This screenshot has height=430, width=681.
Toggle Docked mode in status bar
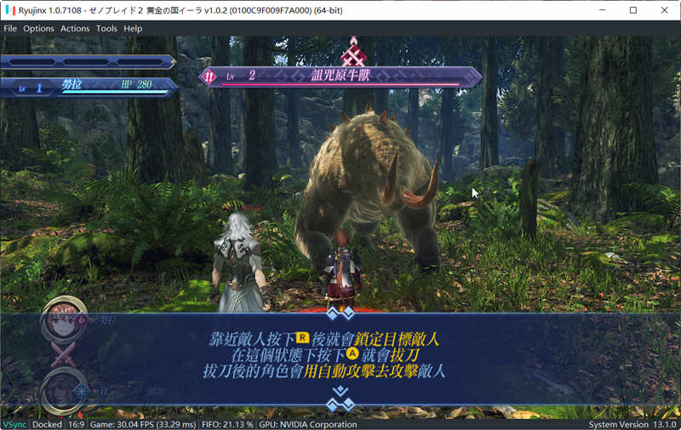(x=47, y=424)
